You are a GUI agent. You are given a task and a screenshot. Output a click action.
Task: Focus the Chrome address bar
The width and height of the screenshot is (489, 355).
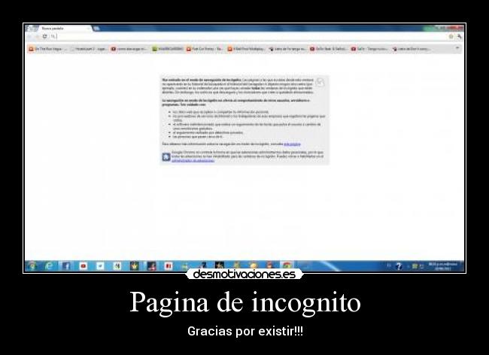(250, 37)
